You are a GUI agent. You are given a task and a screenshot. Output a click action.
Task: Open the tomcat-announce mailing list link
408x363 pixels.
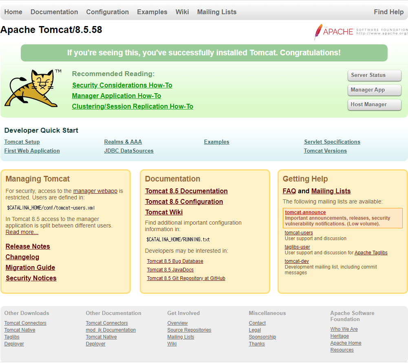click(x=305, y=212)
